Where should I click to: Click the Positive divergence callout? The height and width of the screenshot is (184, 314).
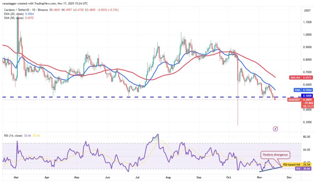click(x=275, y=155)
